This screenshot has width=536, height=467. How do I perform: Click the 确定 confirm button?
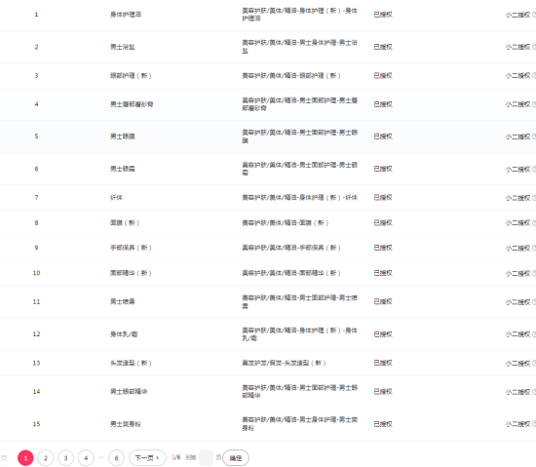[x=236, y=458]
